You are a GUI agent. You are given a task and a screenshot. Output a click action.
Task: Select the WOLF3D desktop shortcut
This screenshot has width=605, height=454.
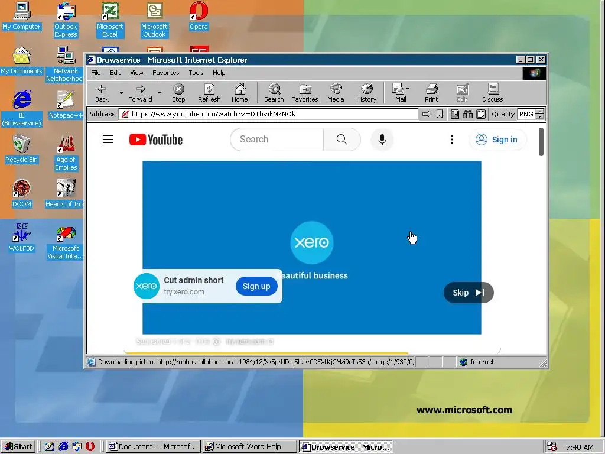[22, 238]
